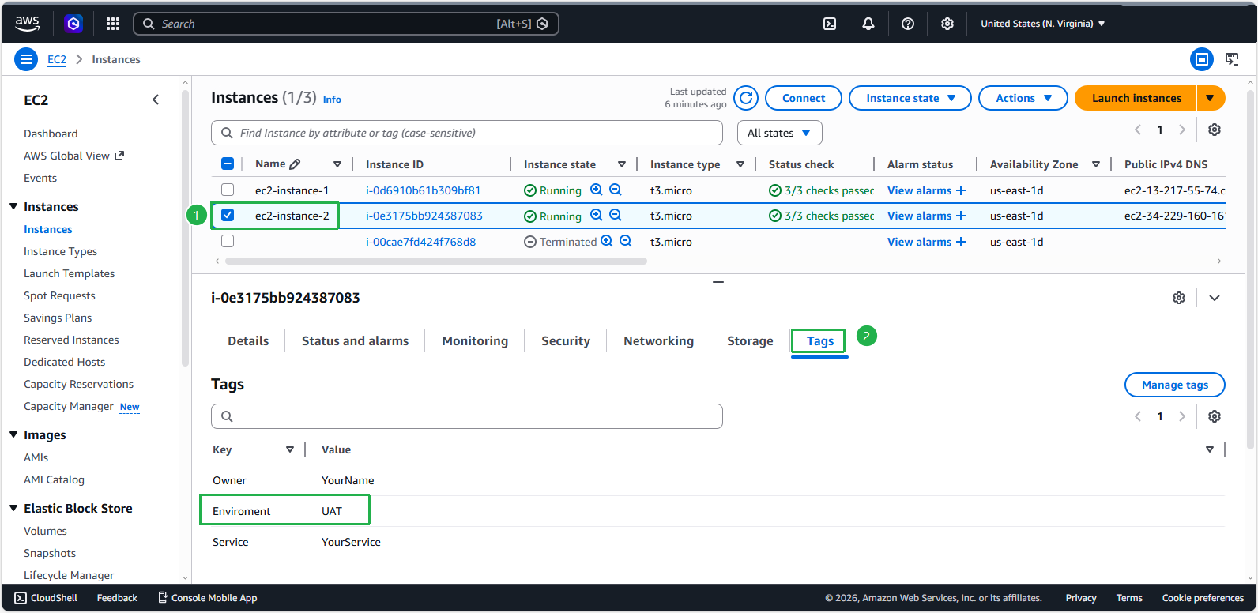Open the Actions dropdown
1258x613 pixels.
tap(1023, 98)
